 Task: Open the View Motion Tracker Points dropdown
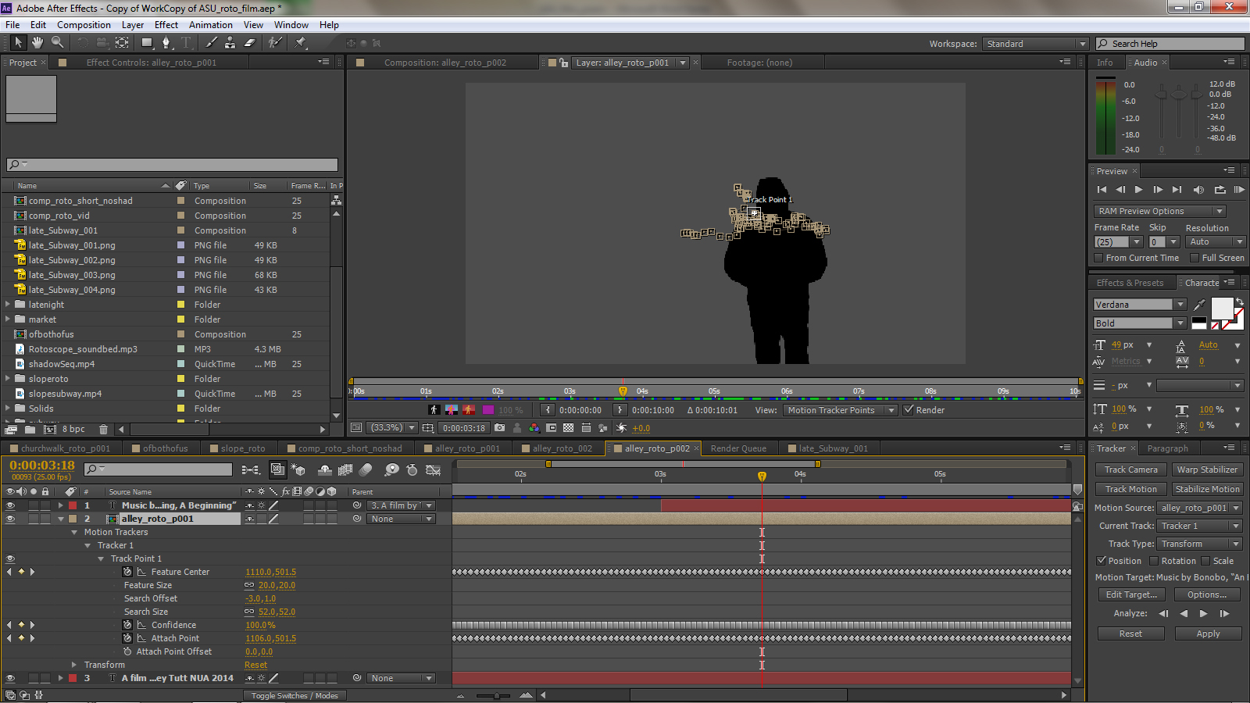pyautogui.click(x=839, y=410)
